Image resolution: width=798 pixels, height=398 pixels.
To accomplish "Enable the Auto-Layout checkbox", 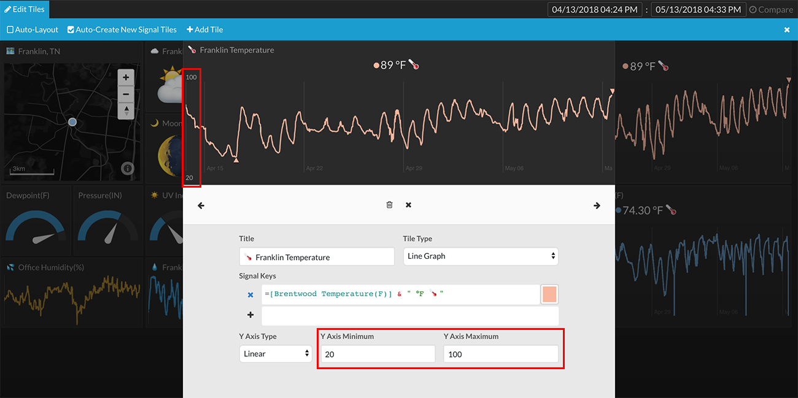I will (10, 29).
